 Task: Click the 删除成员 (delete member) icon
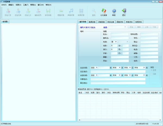38,11
